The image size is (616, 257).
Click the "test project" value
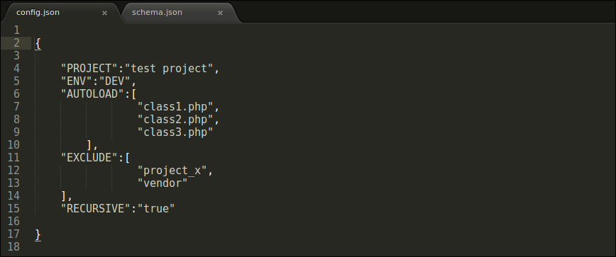(169, 69)
